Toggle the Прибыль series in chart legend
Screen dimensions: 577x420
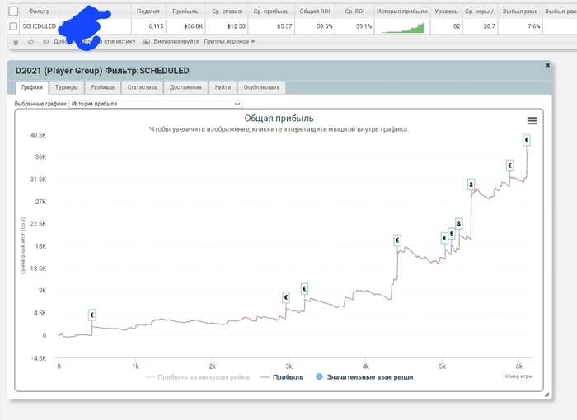coord(282,377)
